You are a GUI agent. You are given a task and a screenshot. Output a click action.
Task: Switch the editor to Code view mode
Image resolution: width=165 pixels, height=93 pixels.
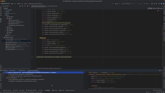[x=150, y=8]
